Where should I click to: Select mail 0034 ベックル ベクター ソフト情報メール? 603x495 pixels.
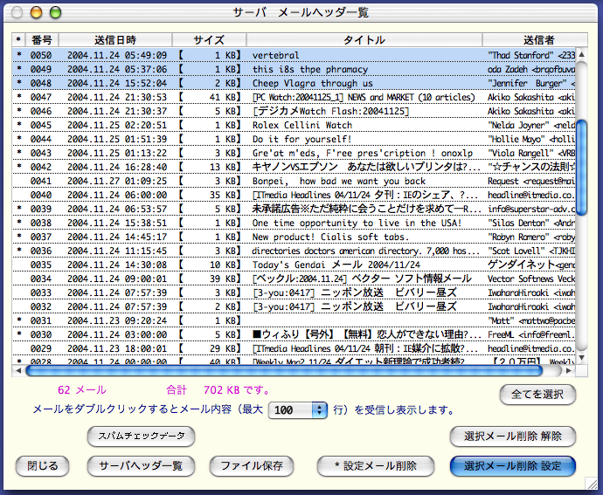tap(294, 278)
